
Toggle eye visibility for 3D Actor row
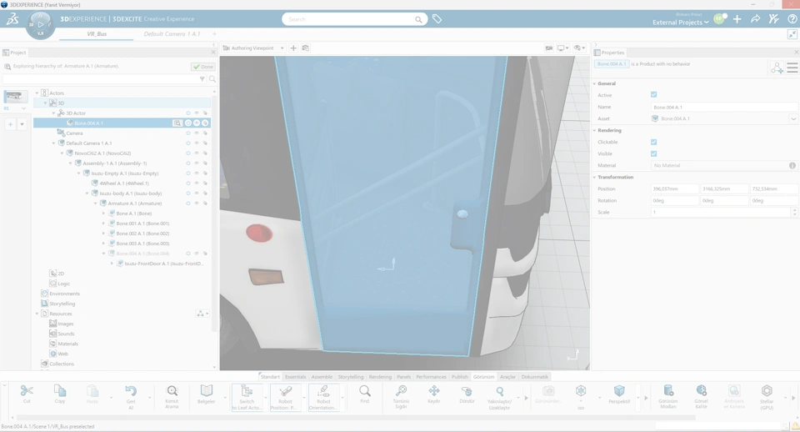[x=197, y=113]
